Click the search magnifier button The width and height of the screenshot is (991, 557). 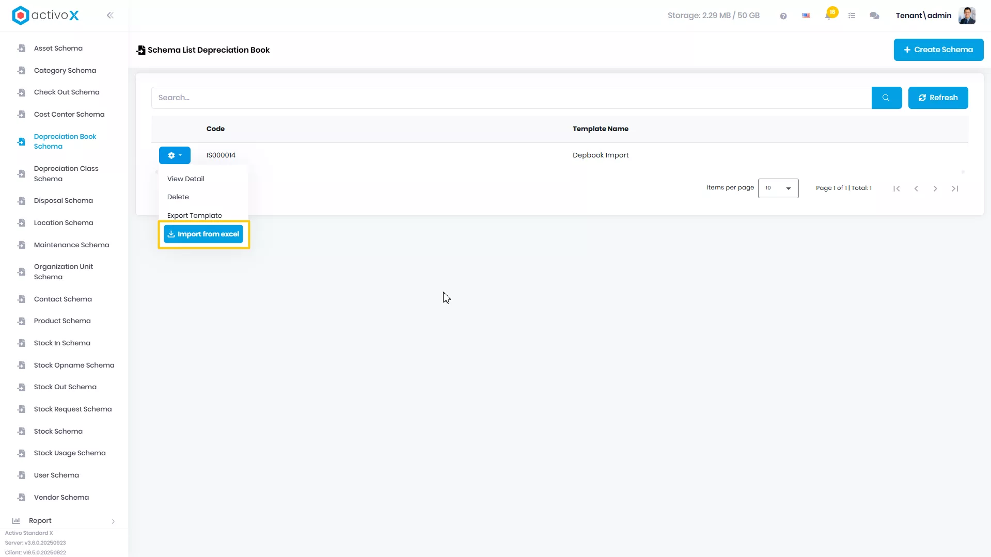pos(886,98)
